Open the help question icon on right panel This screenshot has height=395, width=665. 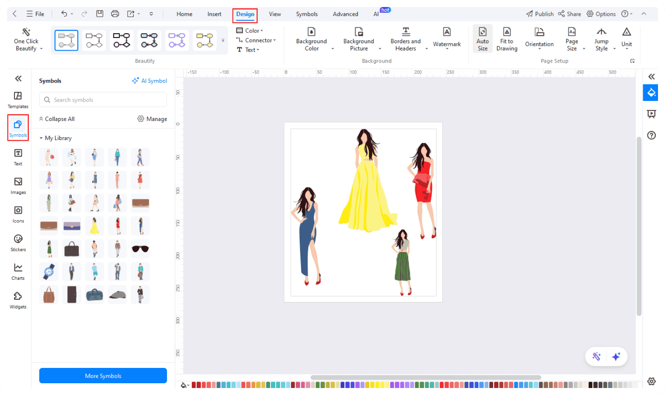click(x=651, y=135)
